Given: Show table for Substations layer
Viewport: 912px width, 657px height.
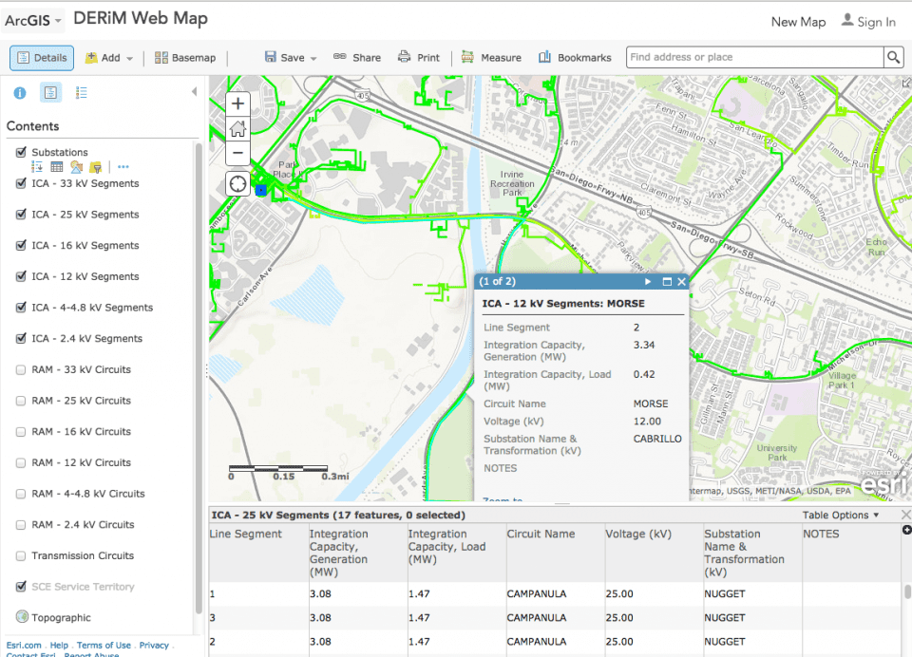Looking at the screenshot, I should tap(57, 167).
